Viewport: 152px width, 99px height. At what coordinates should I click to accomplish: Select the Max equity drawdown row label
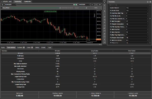click(x=20, y=66)
